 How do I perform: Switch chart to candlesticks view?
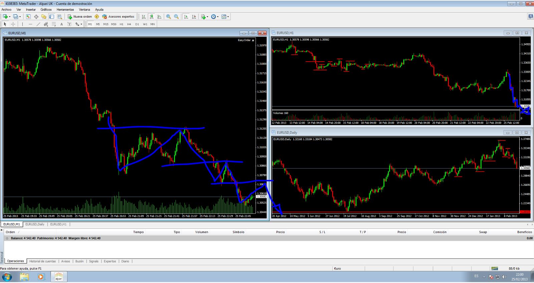point(152,17)
